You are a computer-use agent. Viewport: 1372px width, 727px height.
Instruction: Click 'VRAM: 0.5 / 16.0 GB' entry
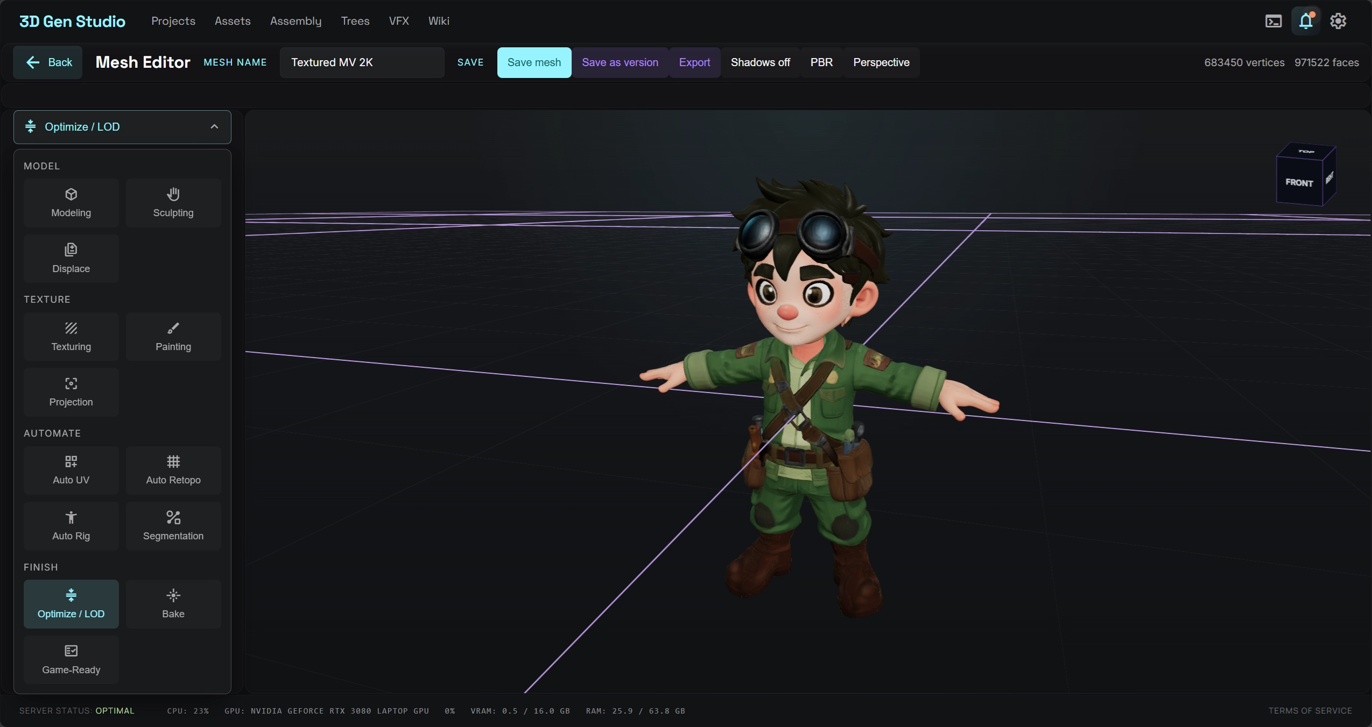(x=520, y=711)
